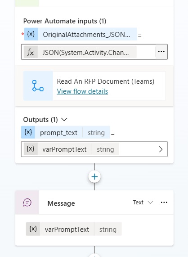Add a node with the plus button
This screenshot has width=188, height=257.
[x=94, y=177]
